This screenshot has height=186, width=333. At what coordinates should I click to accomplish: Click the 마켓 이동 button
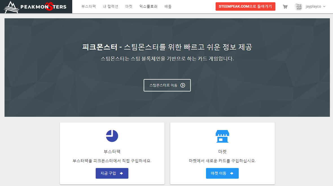[222, 173]
